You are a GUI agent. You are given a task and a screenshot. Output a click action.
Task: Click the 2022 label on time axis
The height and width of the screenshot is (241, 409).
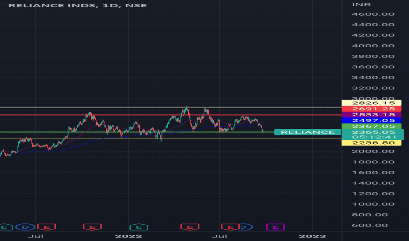(x=129, y=236)
